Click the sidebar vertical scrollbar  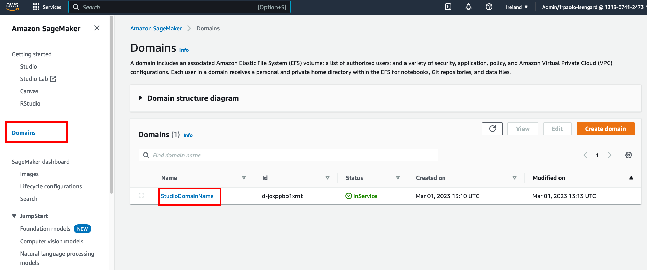(111, 105)
